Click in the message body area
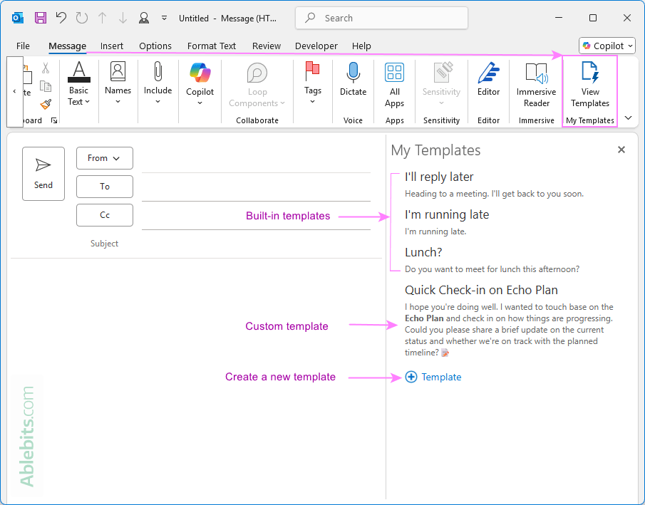 coord(197,378)
